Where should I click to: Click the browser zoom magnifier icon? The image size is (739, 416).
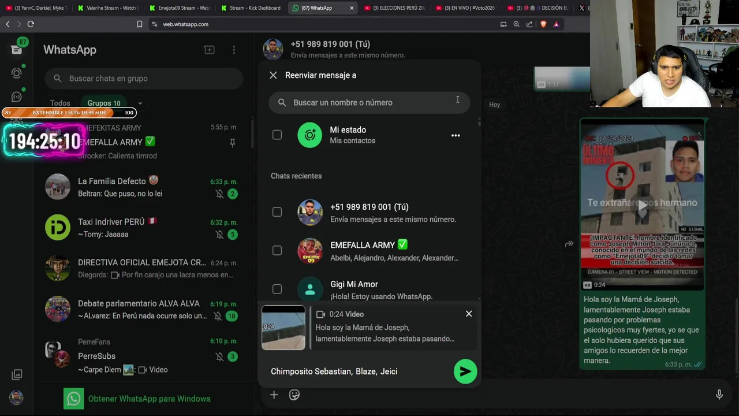click(x=516, y=24)
